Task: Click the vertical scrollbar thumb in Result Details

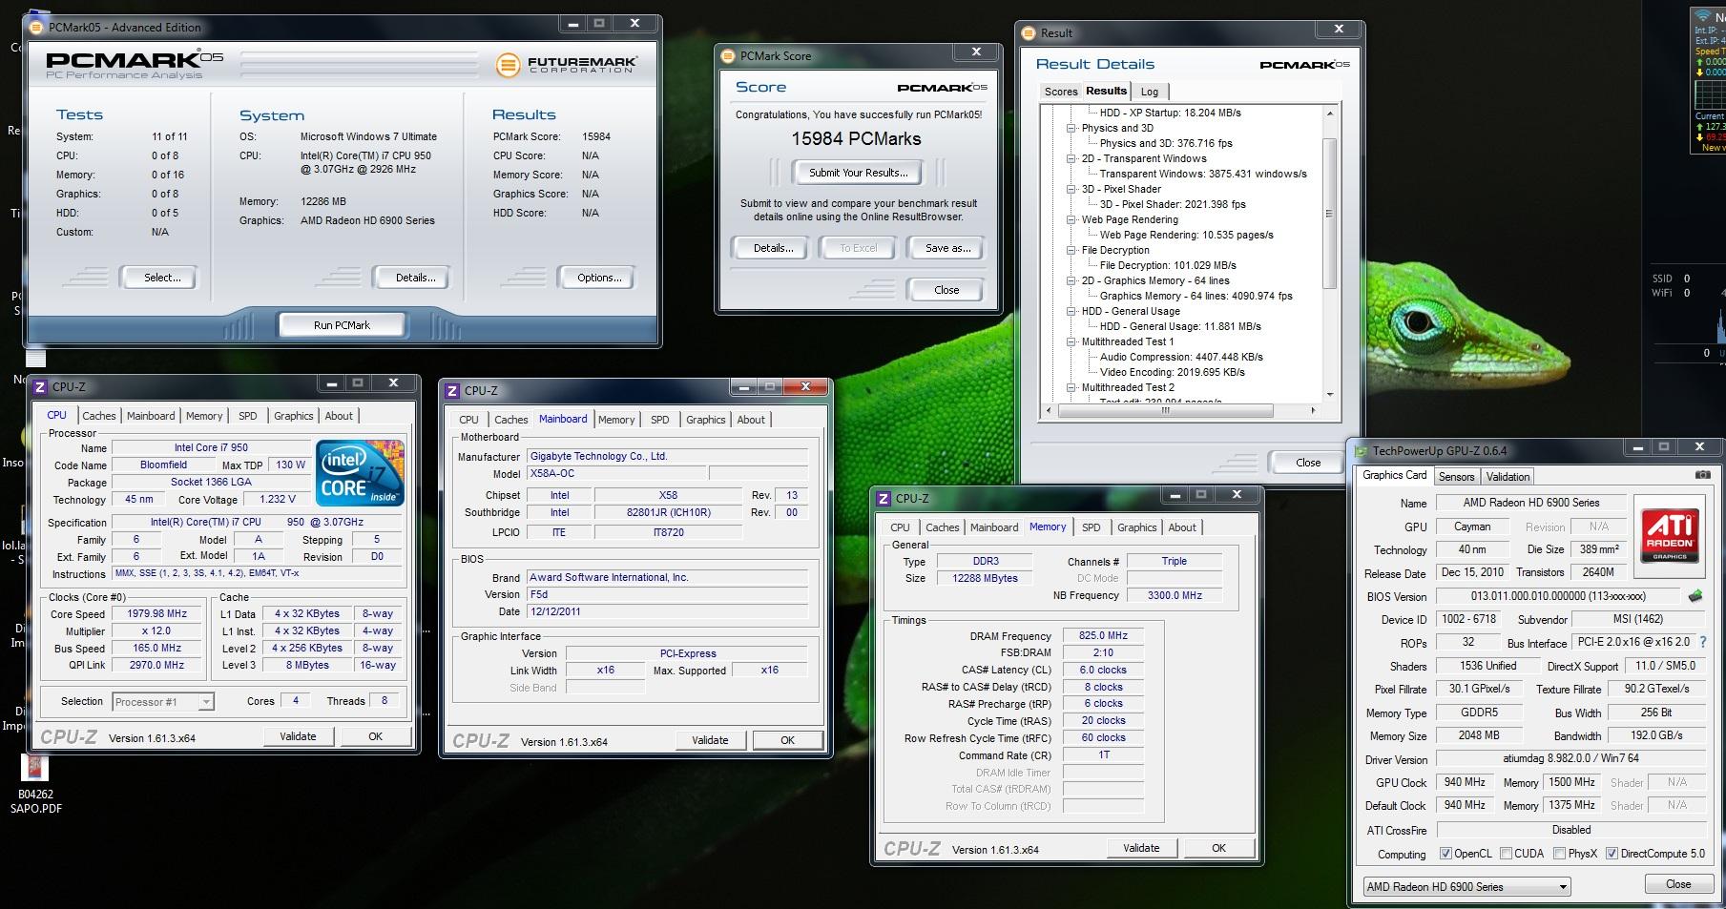Action: point(1329,213)
